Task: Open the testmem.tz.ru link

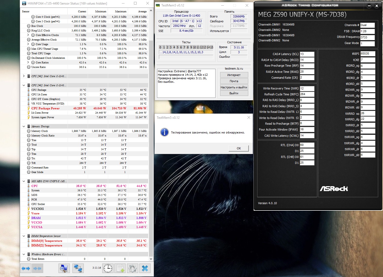Action: (x=234, y=69)
